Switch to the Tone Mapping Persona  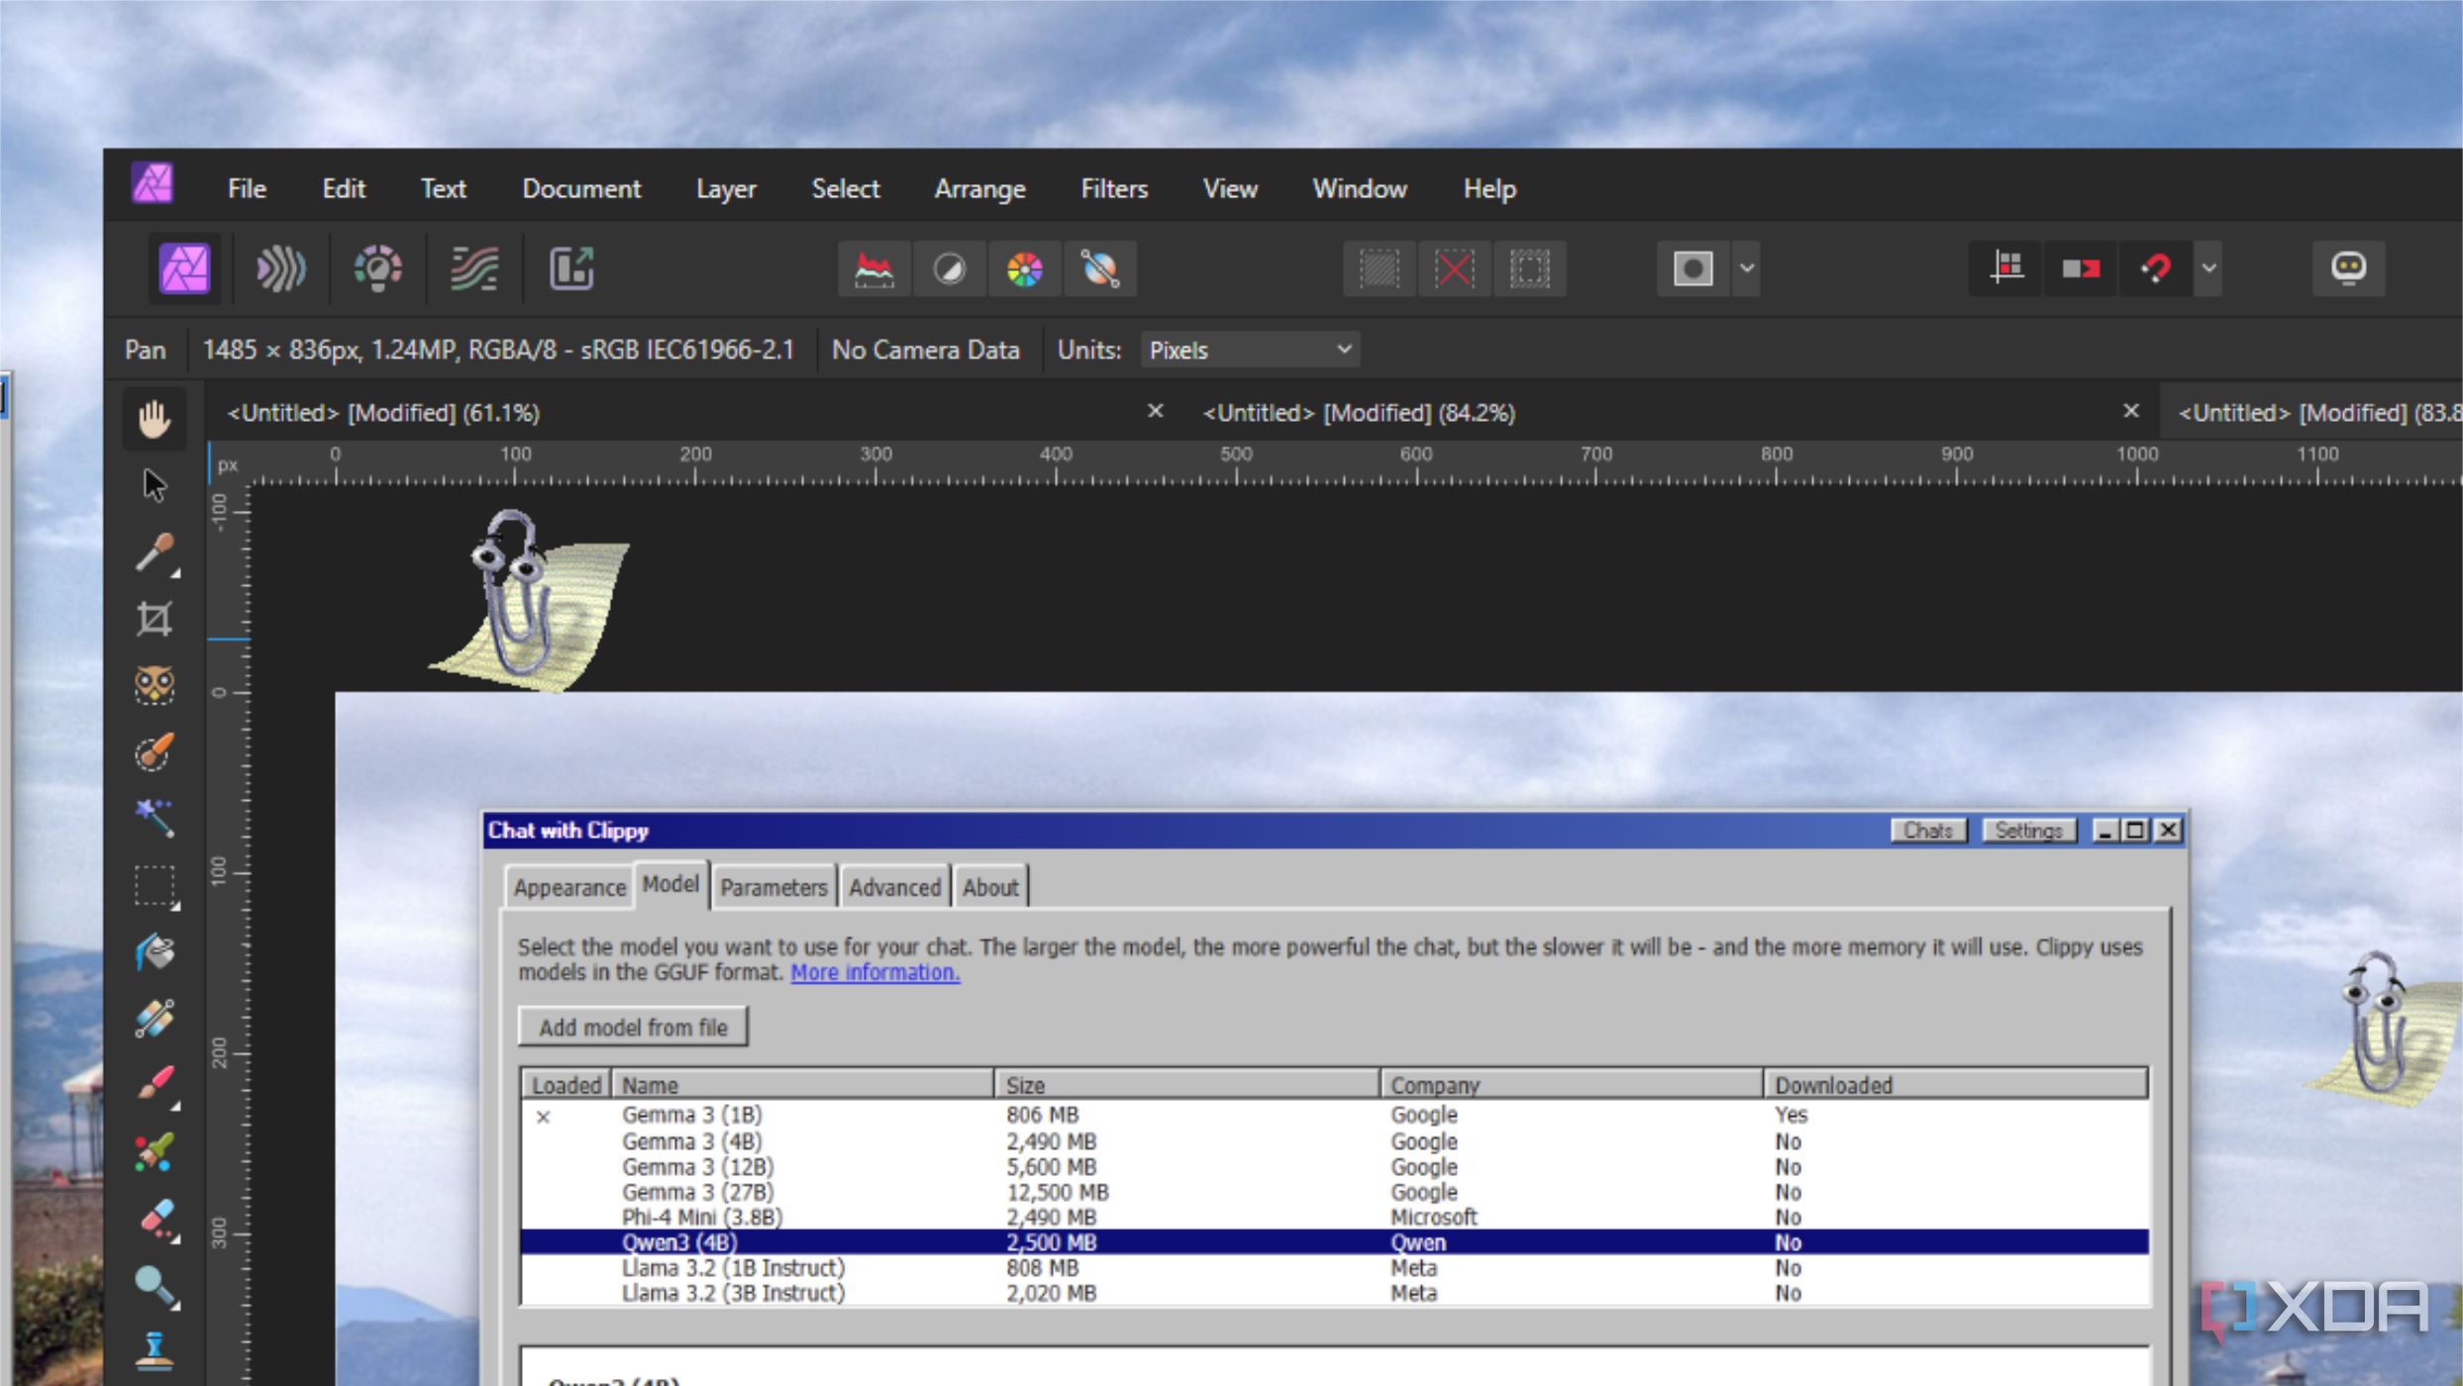point(473,269)
